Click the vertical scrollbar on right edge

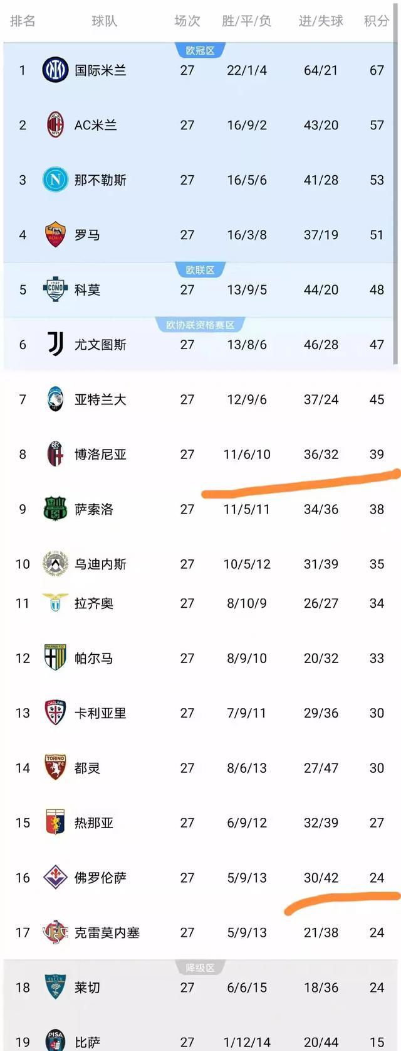[396, 201]
